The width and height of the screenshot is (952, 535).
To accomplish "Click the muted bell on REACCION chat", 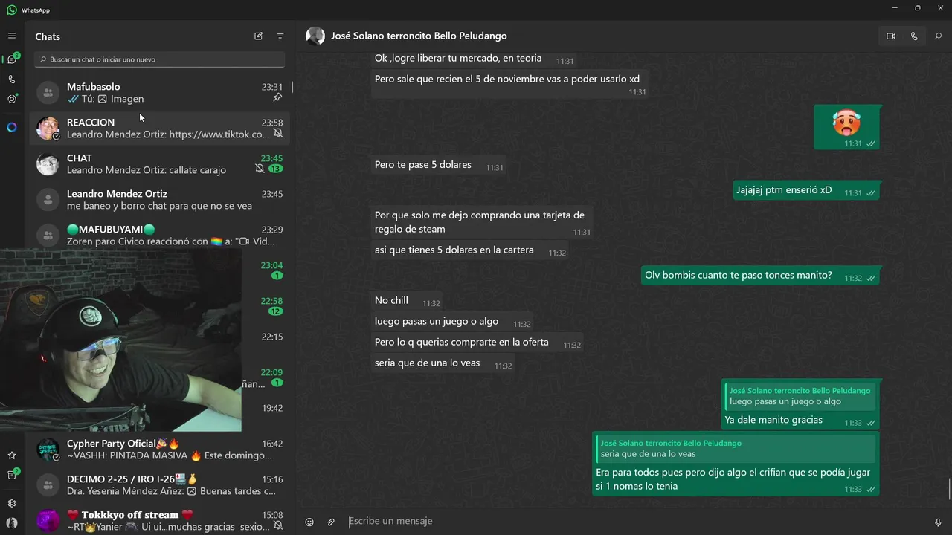I will click(x=277, y=134).
